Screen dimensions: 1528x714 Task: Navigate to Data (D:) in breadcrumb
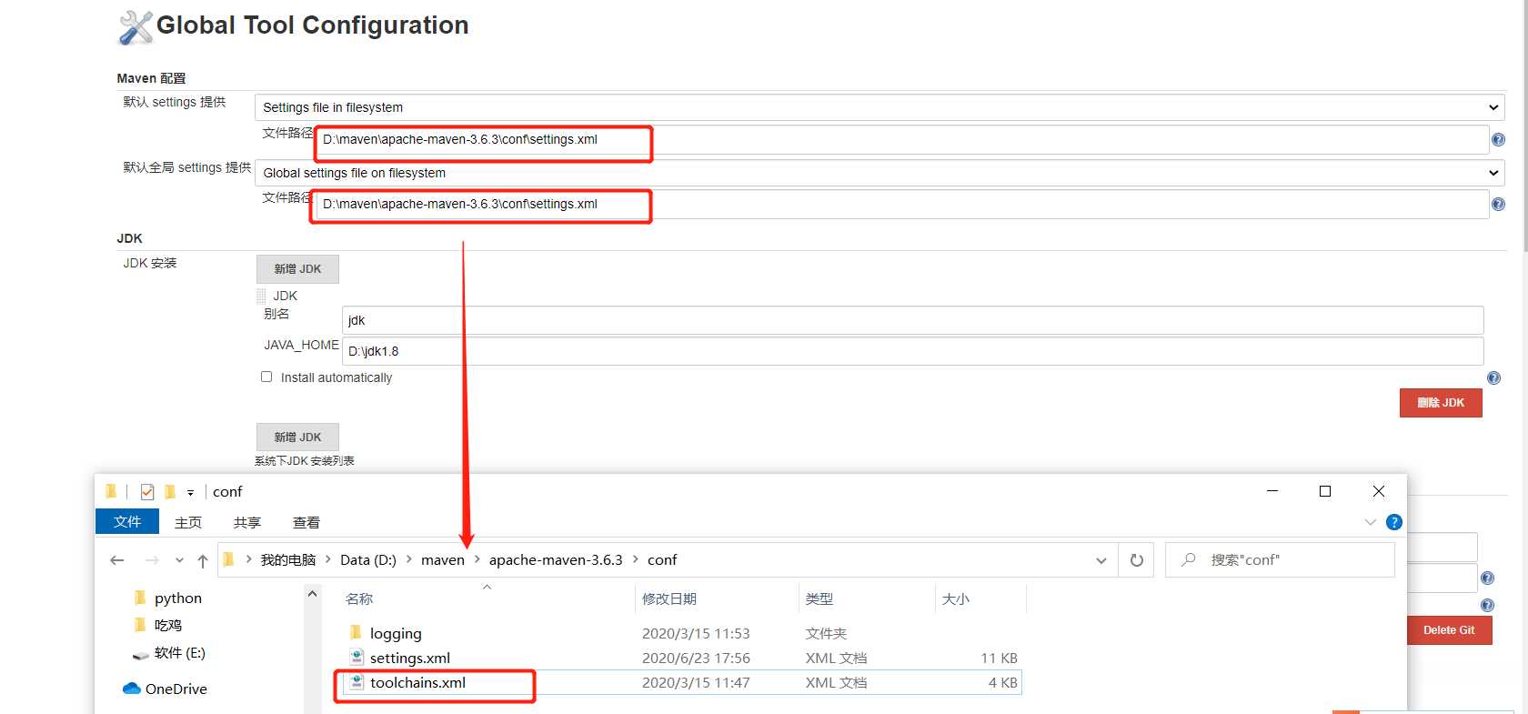point(368,560)
